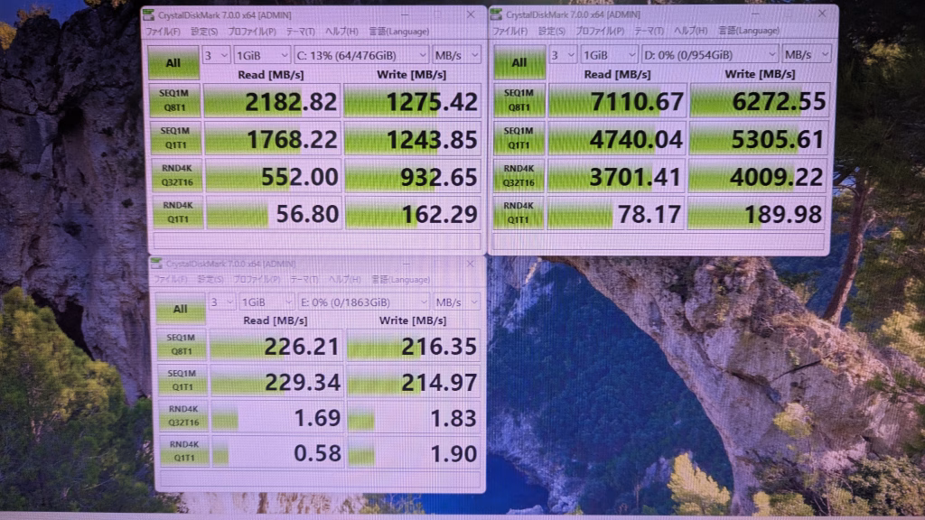Open the 1GiB test size dropdown in E: window
Image resolution: width=925 pixels, height=520 pixels.
[266, 302]
